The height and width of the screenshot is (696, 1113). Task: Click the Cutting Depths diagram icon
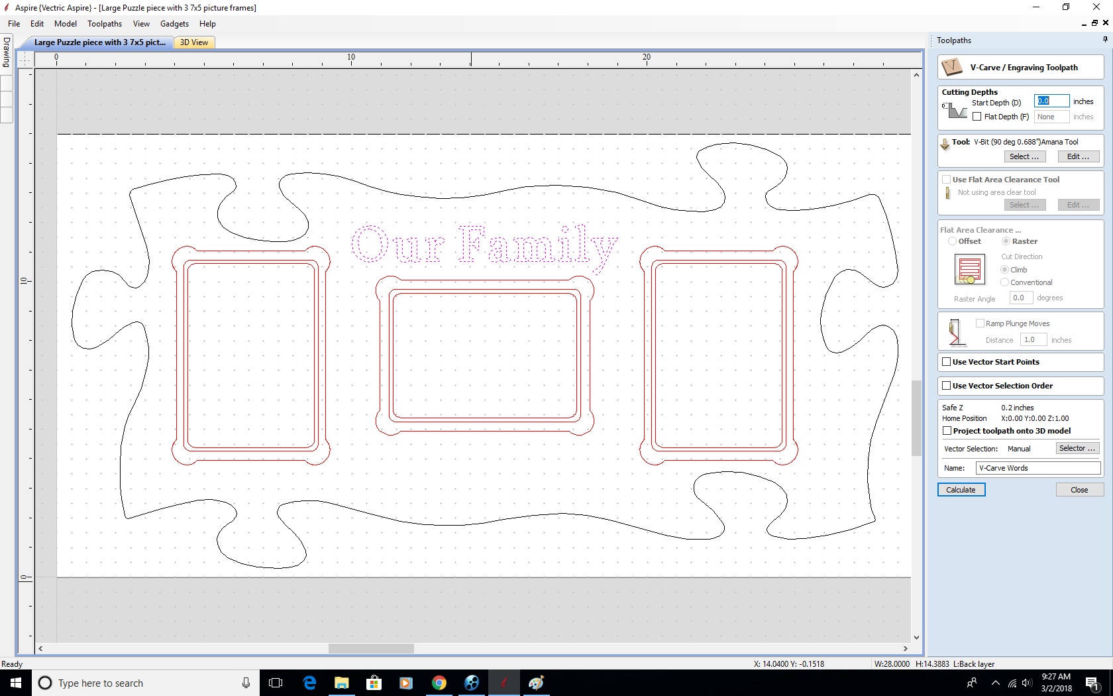click(x=955, y=110)
